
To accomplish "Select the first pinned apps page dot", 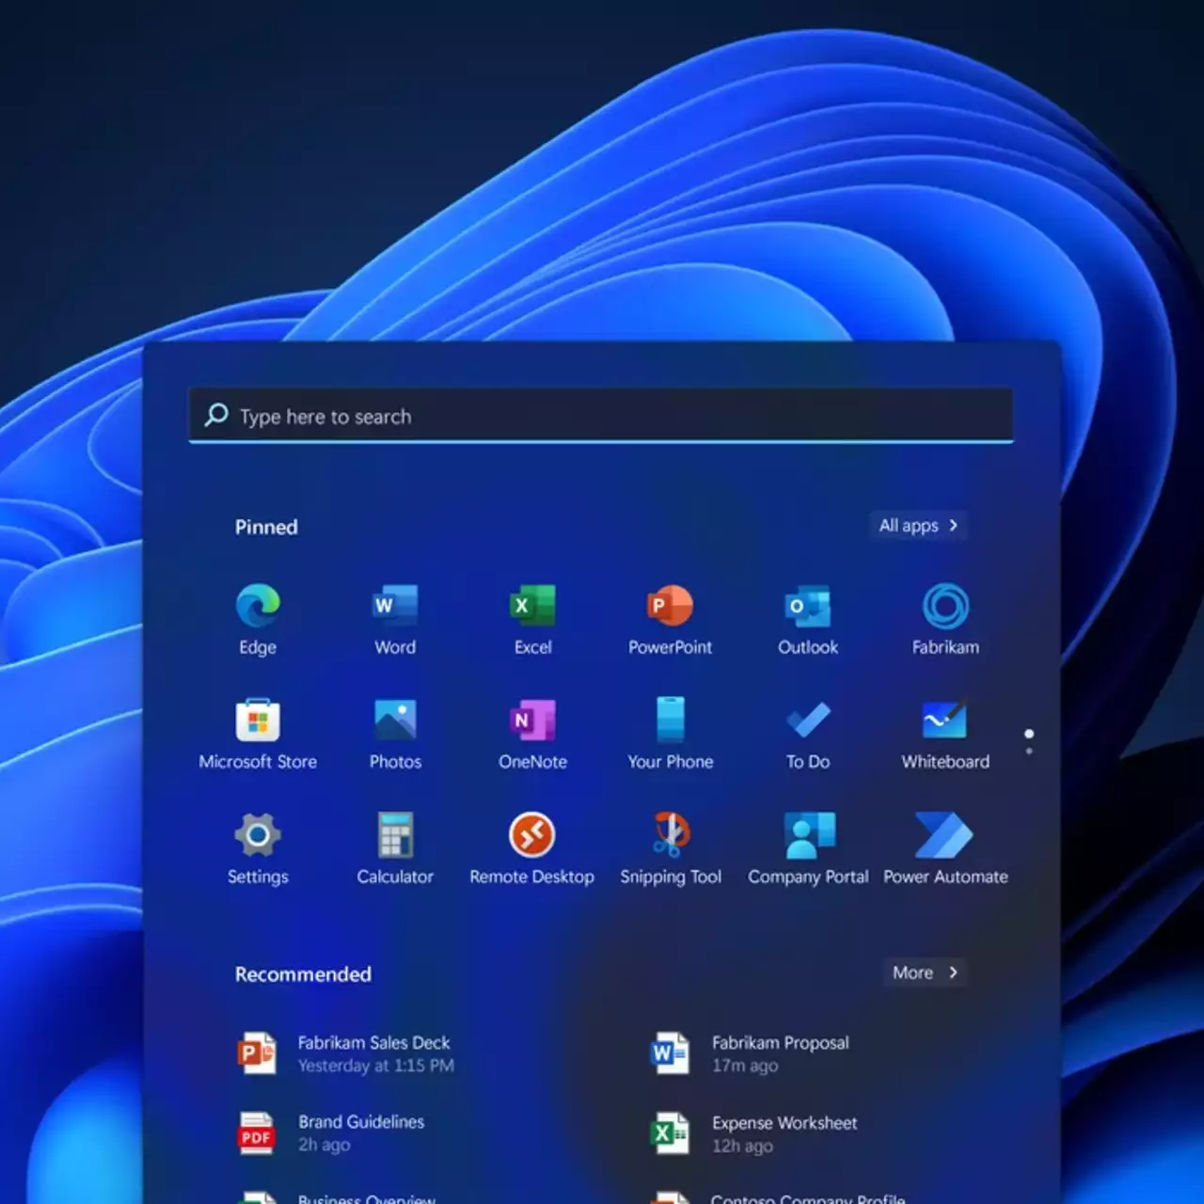I will pyautogui.click(x=1029, y=734).
